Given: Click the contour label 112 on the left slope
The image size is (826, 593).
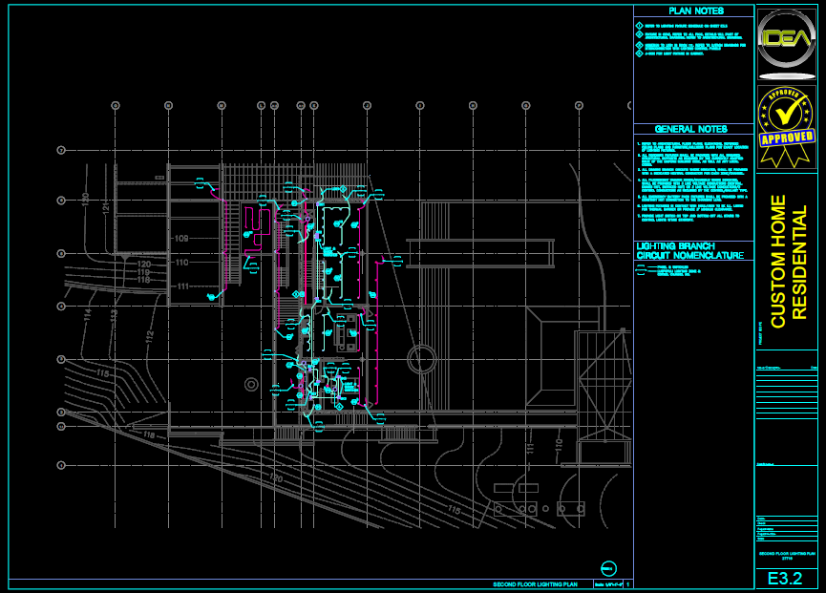Looking at the screenshot, I should [x=150, y=335].
